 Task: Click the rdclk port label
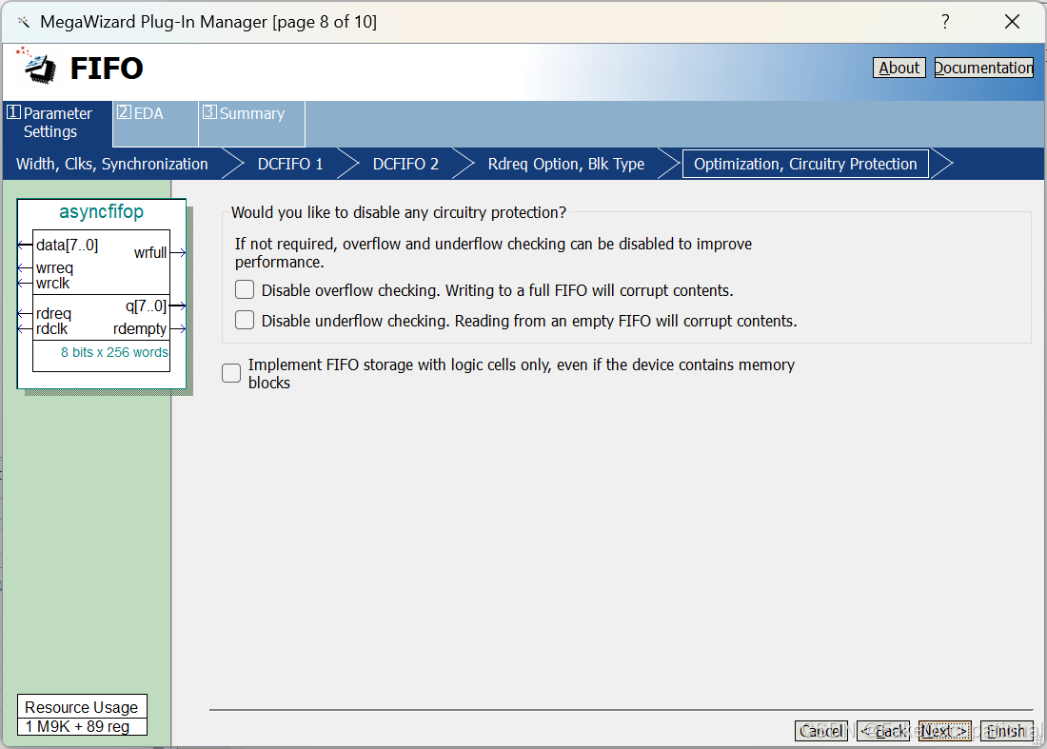click(x=52, y=329)
